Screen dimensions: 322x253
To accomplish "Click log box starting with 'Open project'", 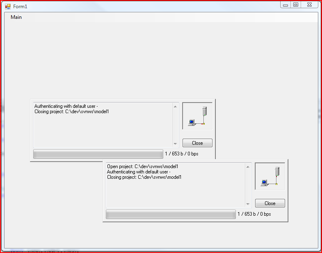I will (x=176, y=185).
